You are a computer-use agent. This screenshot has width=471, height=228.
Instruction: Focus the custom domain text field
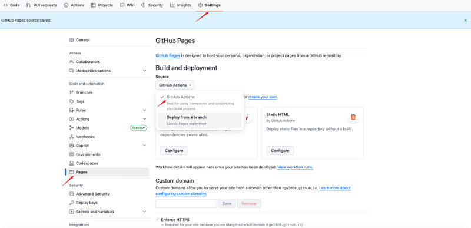click(x=186, y=203)
